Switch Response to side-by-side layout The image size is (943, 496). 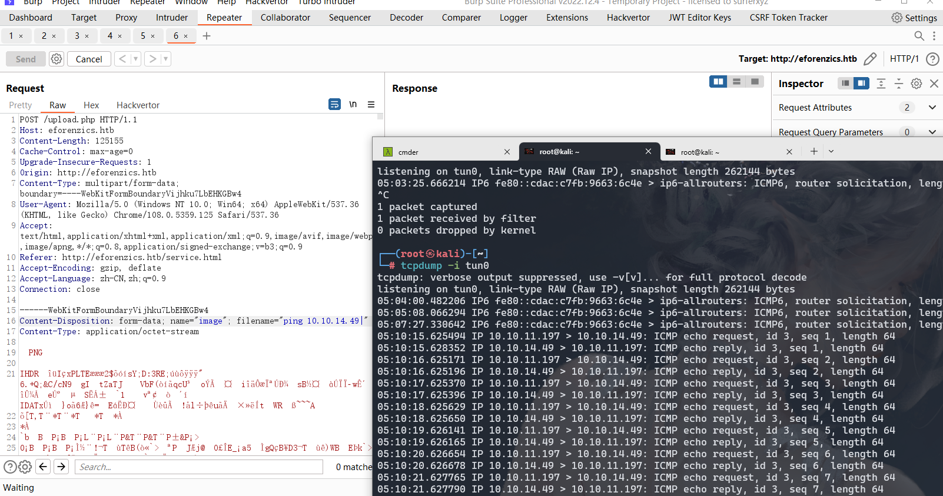[x=718, y=82]
